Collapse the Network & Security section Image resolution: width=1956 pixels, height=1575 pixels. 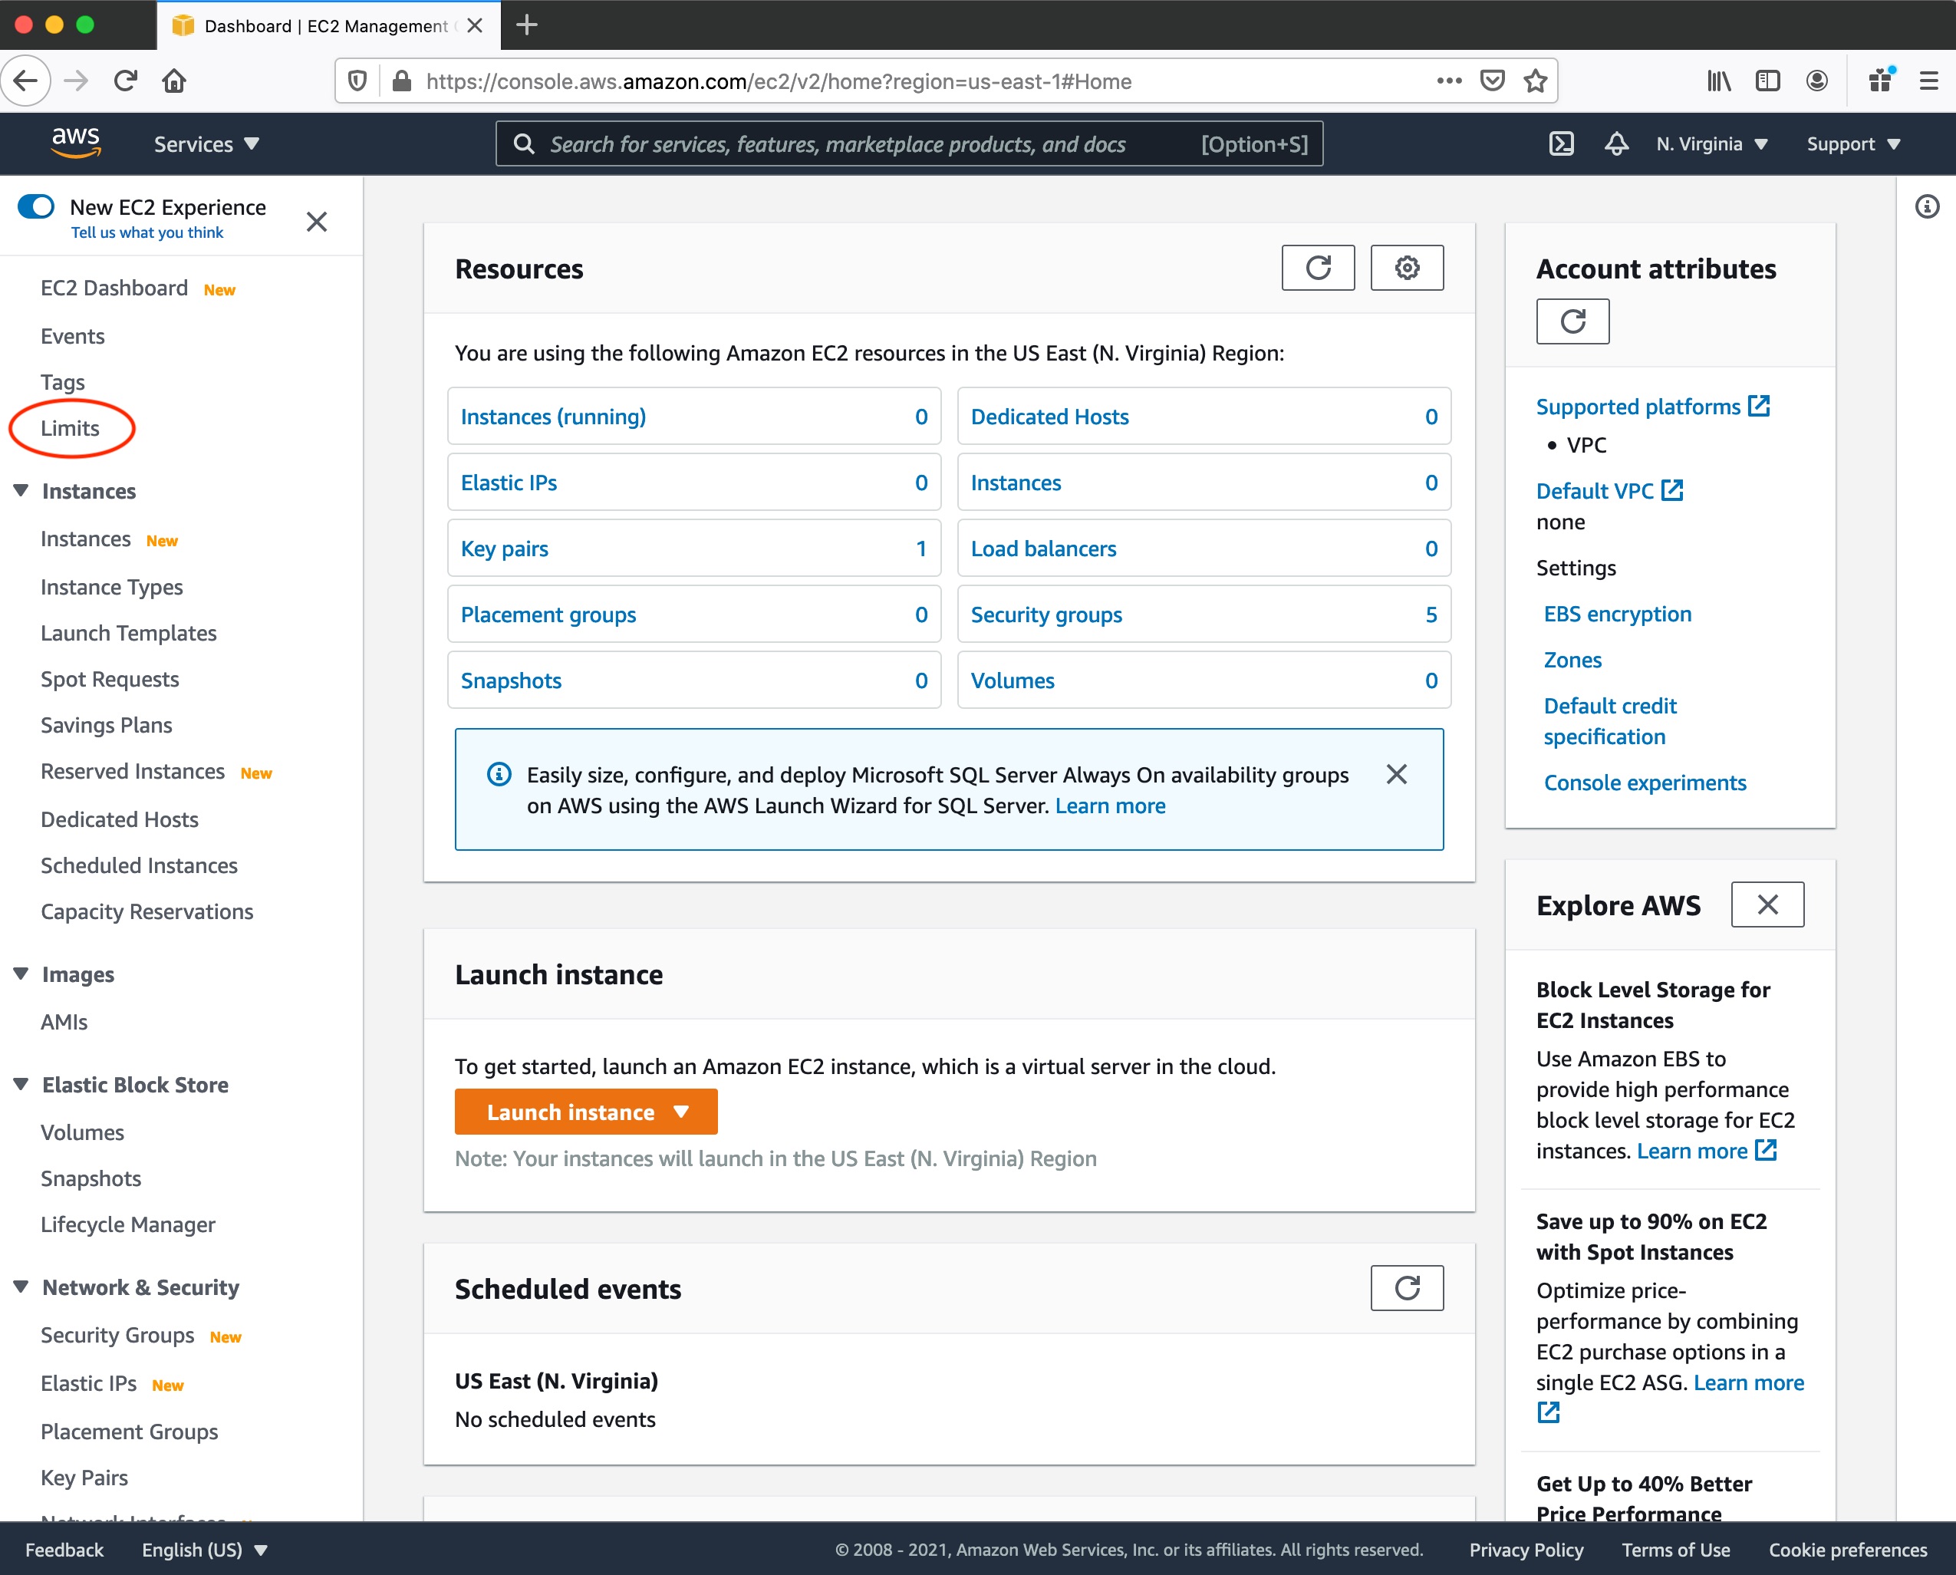click(21, 1287)
